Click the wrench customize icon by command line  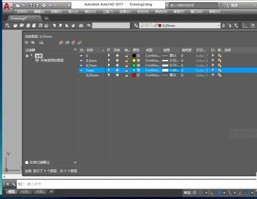pos(13,184)
